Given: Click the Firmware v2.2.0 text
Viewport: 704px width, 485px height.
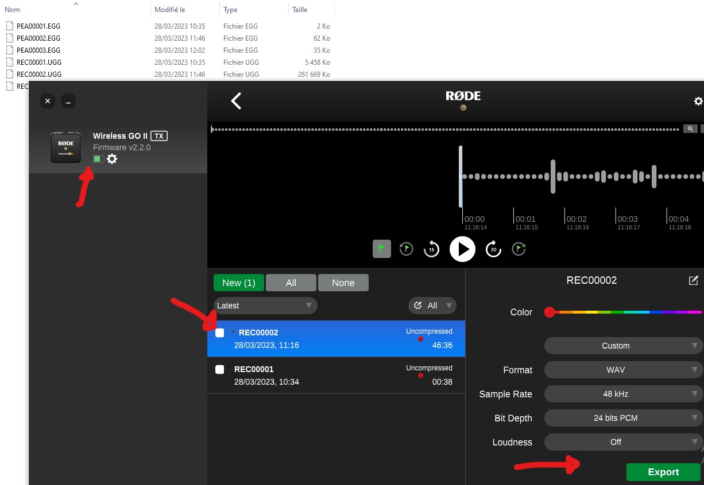Looking at the screenshot, I should (122, 147).
